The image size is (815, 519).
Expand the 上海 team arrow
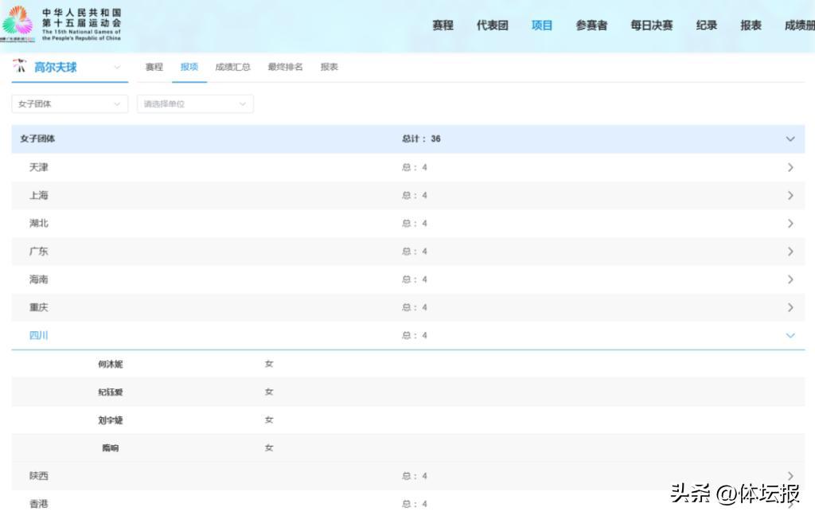tap(790, 196)
